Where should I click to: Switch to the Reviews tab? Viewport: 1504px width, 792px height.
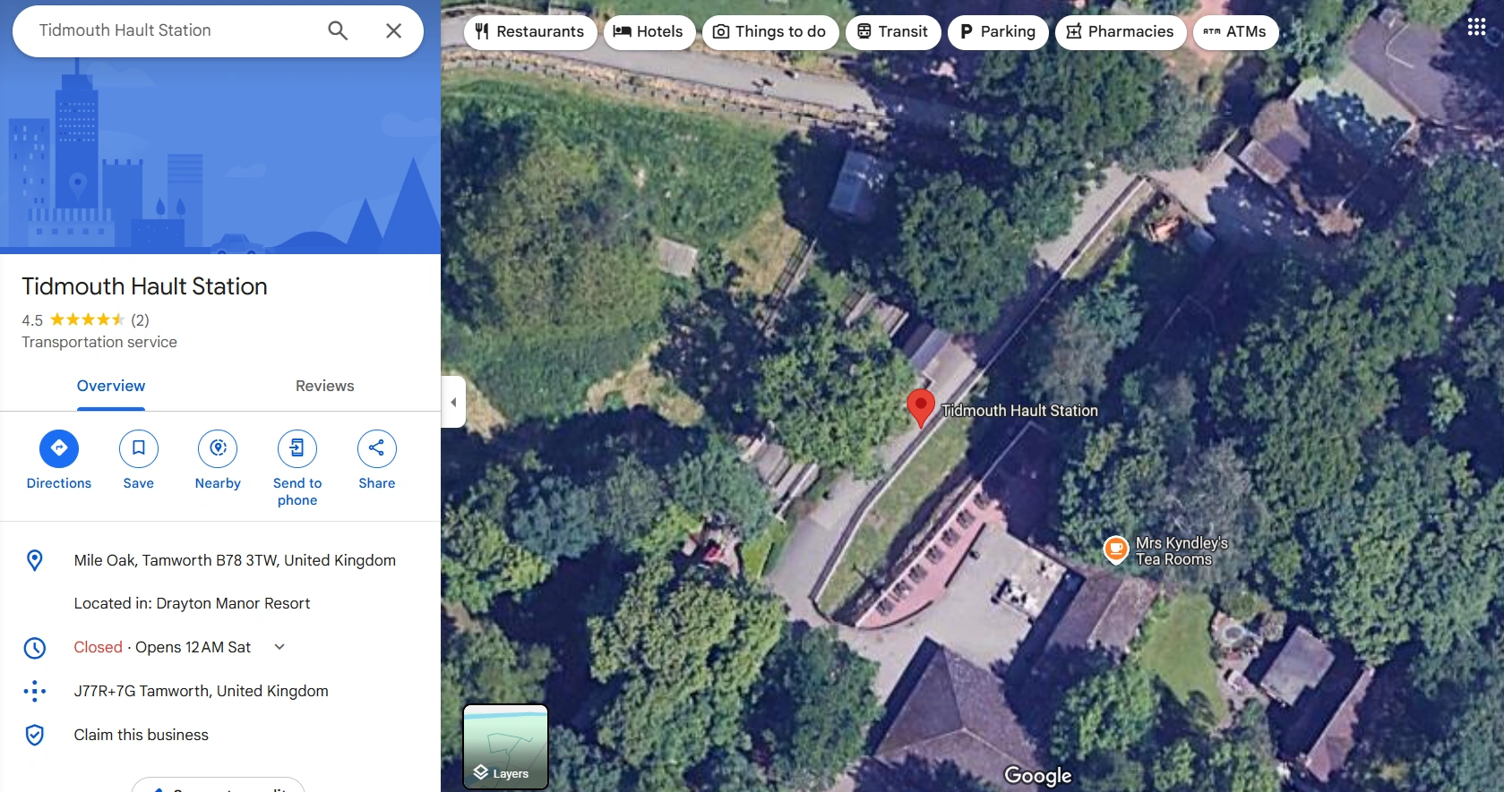pyautogui.click(x=325, y=386)
